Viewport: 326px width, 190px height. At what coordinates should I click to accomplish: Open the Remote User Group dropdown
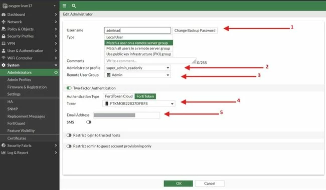(x=137, y=75)
